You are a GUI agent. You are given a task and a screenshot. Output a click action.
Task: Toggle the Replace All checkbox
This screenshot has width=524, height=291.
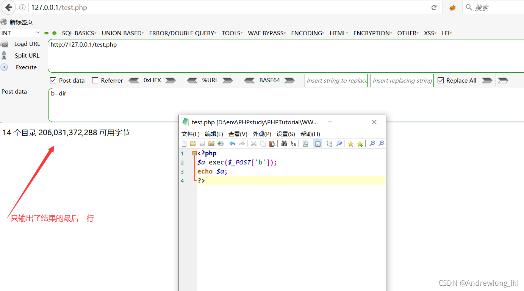[x=441, y=80]
